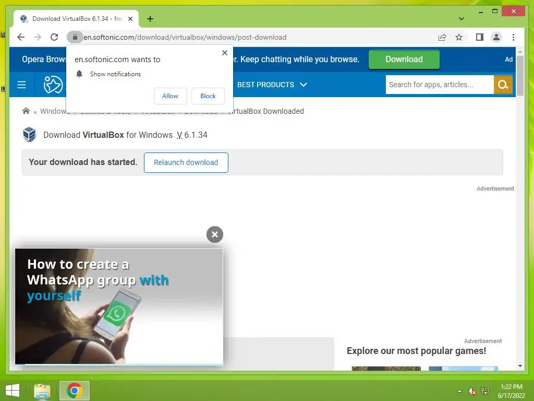
Task: Go to home via breadcrumb house icon
Action: (26, 111)
